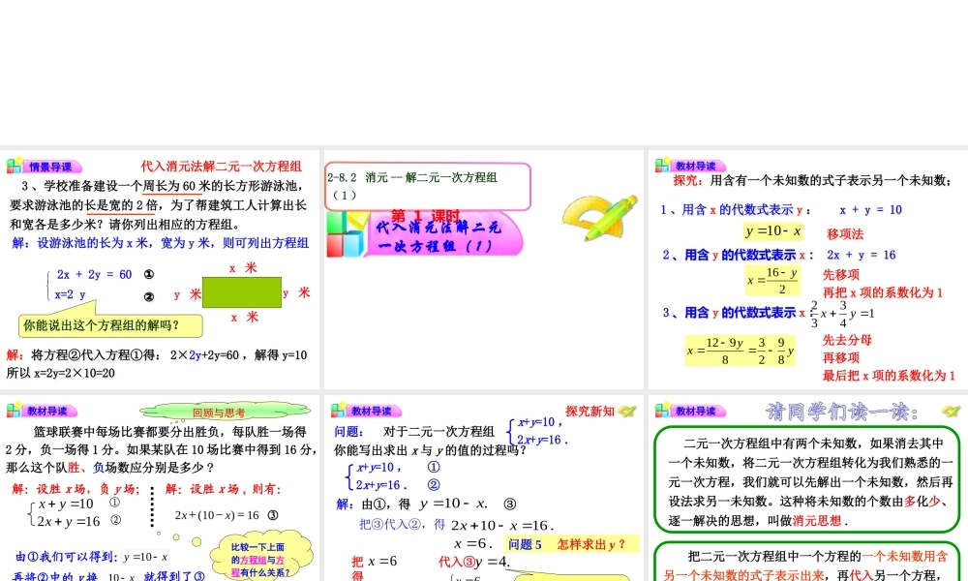Click the red title 代入消元法解二元一次方程组
This screenshot has height=581, width=968.
(x=222, y=167)
